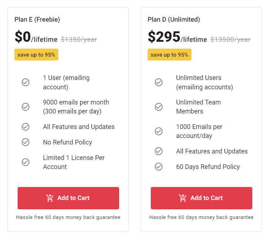Add Plan E (Freebie) to cart
The image size is (271, 245).
coord(68,198)
